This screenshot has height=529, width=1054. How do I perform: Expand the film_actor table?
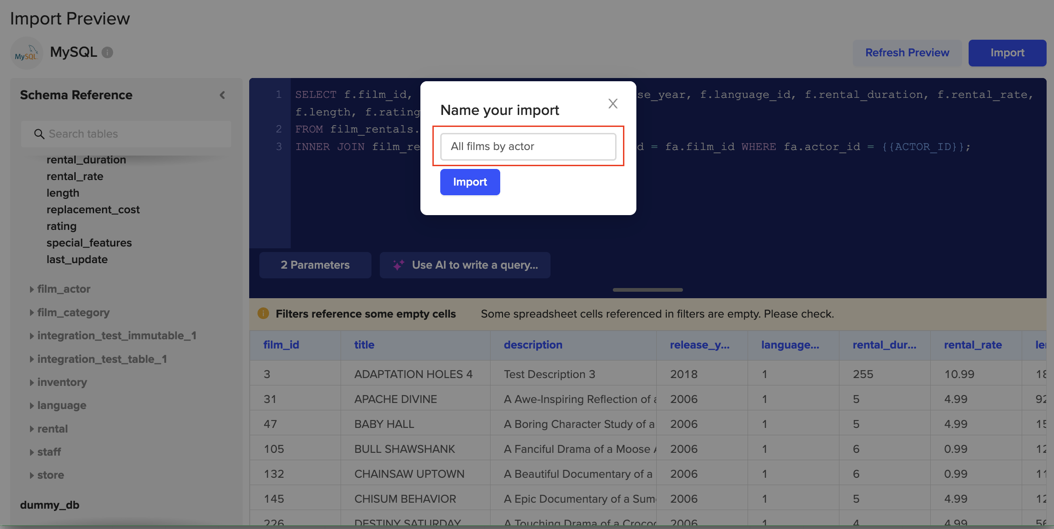pos(32,289)
